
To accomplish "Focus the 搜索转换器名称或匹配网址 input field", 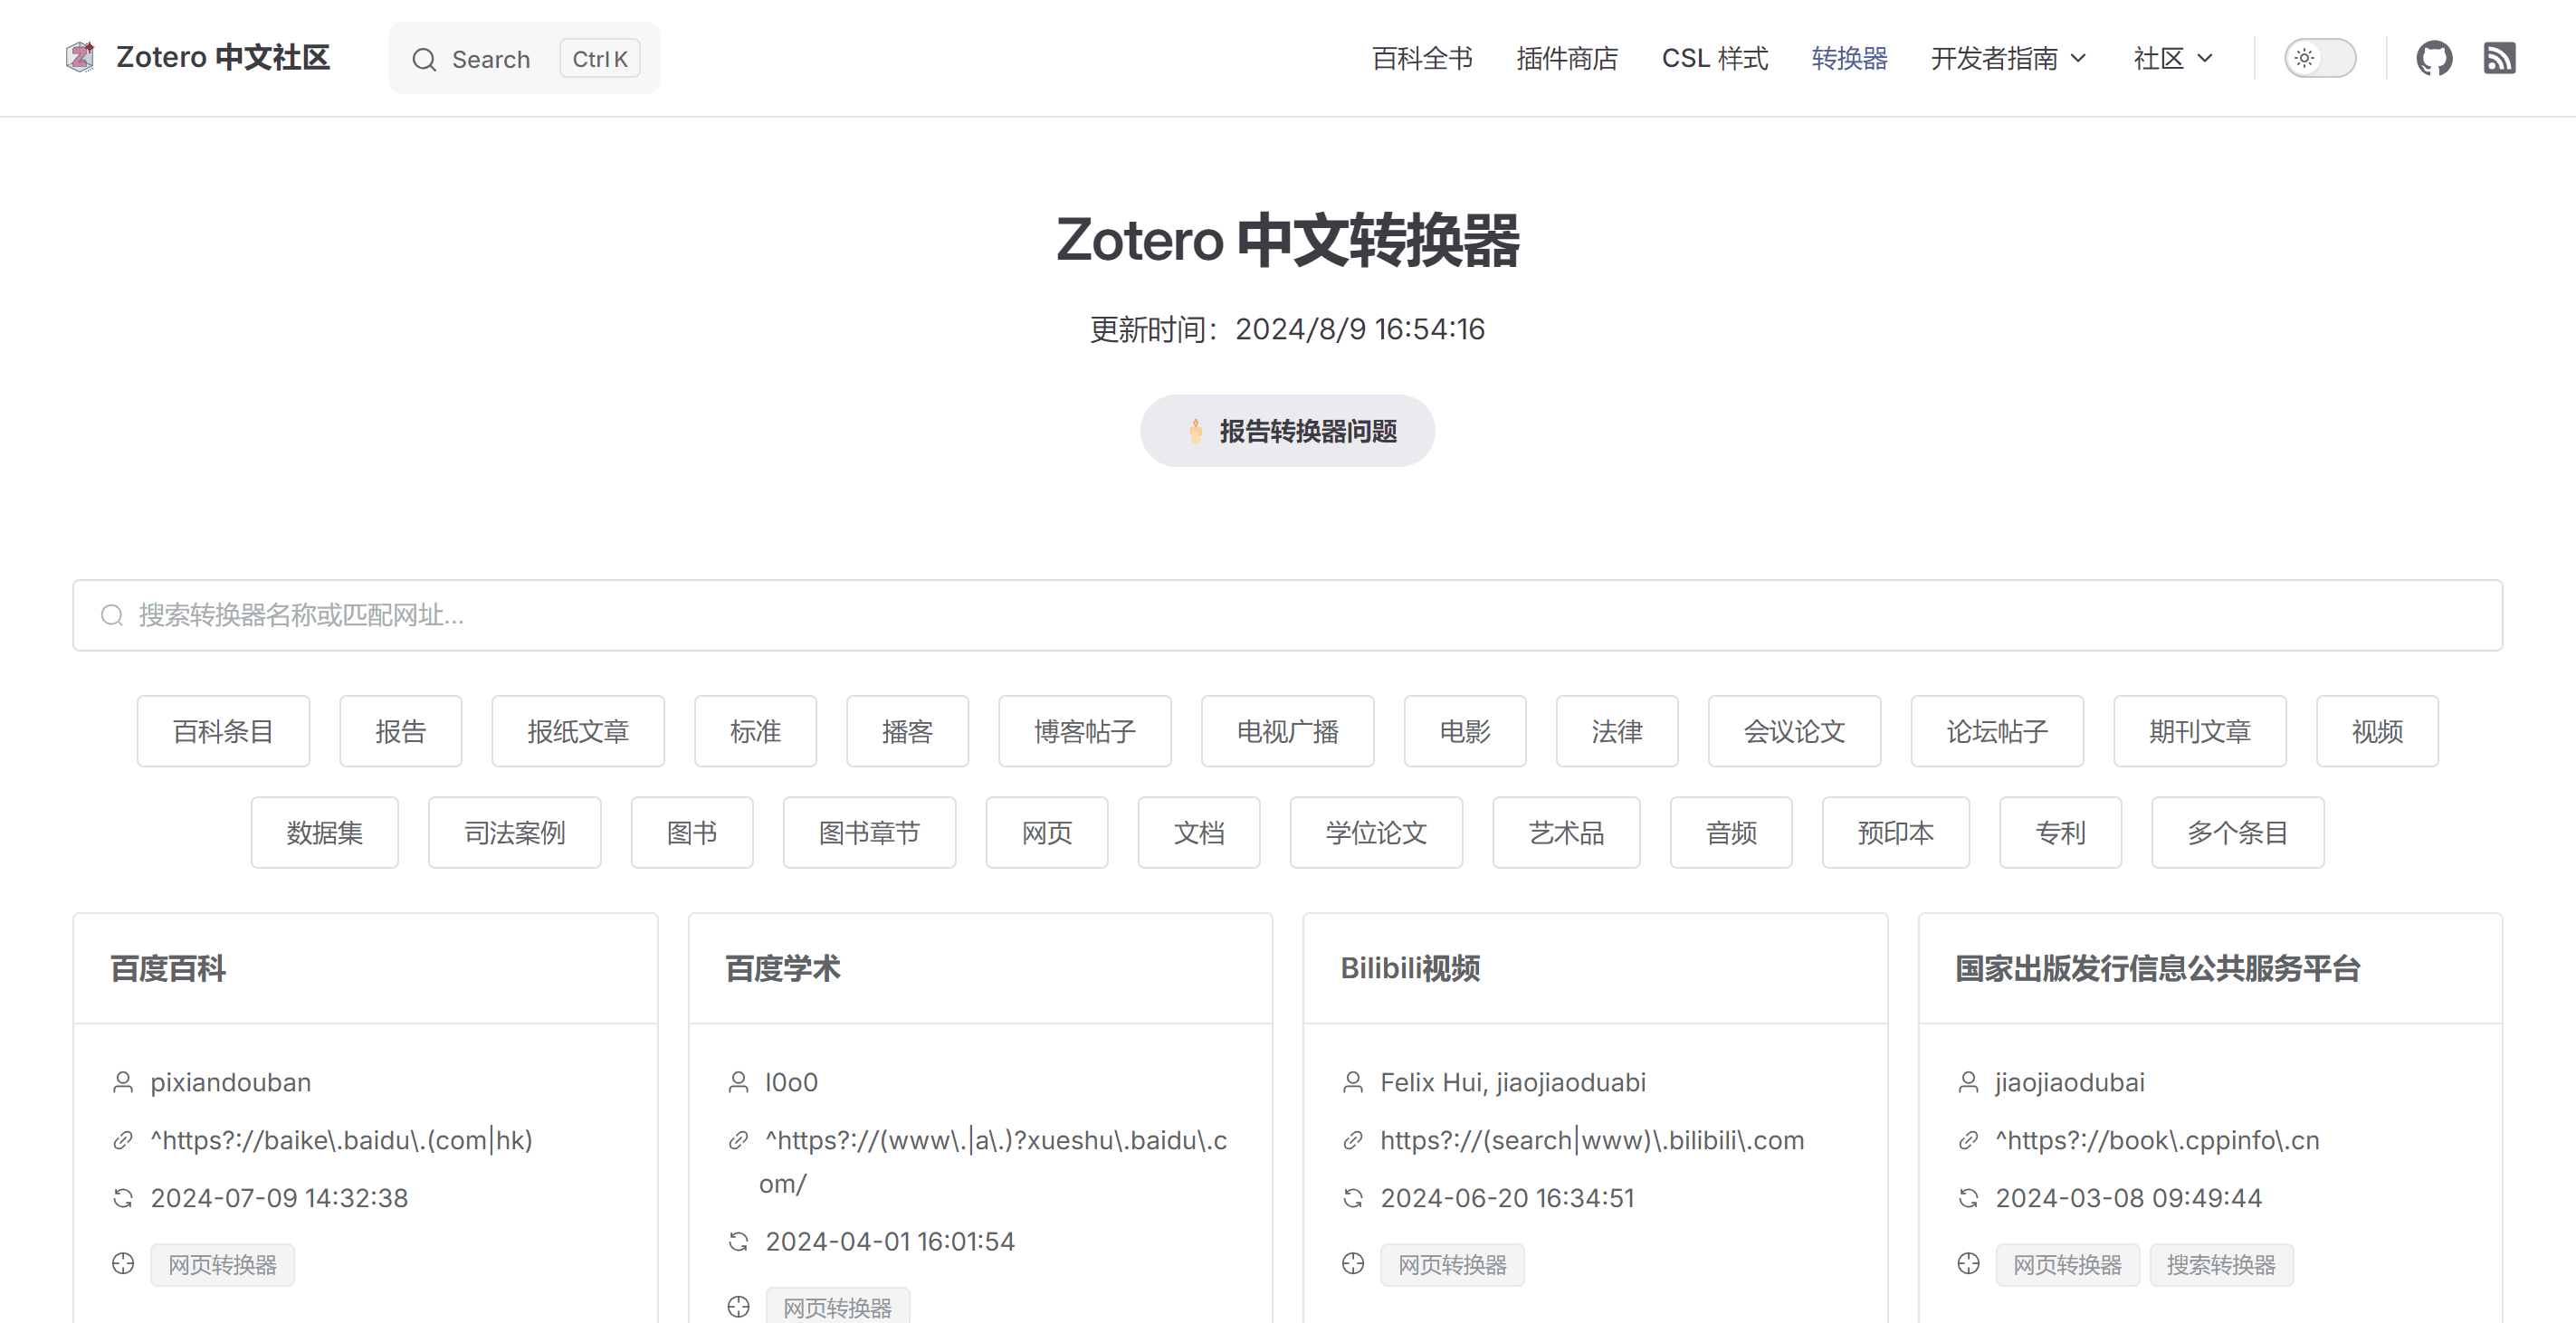I will click(x=1287, y=615).
